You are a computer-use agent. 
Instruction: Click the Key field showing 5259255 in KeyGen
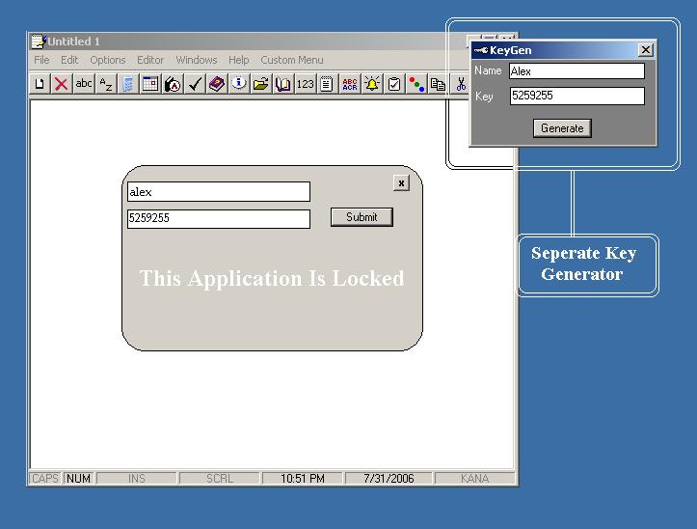(576, 97)
